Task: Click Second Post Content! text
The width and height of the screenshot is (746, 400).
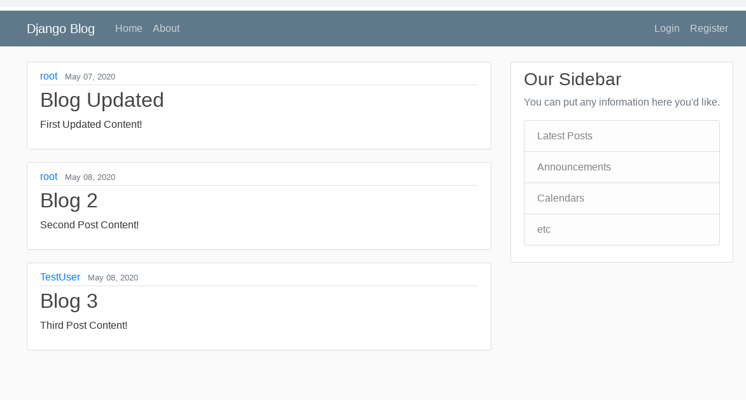Action: coord(90,225)
